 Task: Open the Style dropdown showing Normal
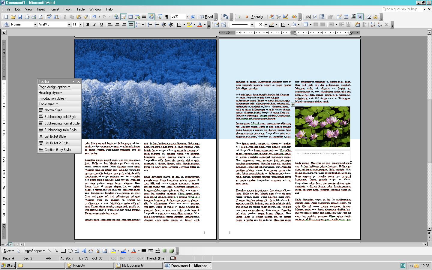point(35,25)
